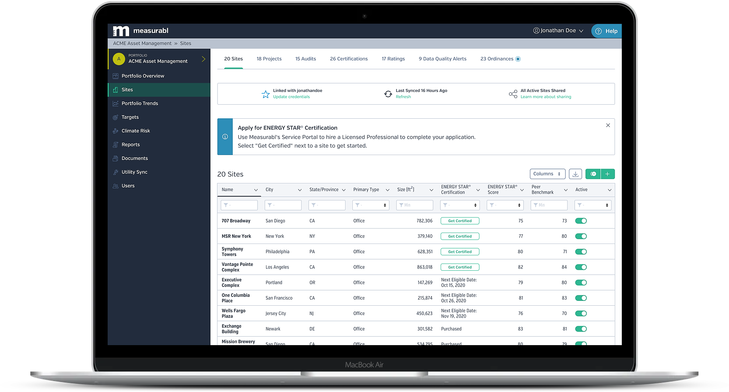729x392 pixels.
Task: Click the Size minimum filter field
Action: pyautogui.click(x=415, y=205)
